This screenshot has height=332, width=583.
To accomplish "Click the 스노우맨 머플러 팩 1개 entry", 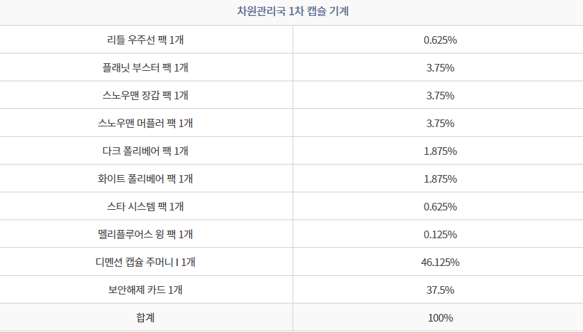I will (145, 123).
